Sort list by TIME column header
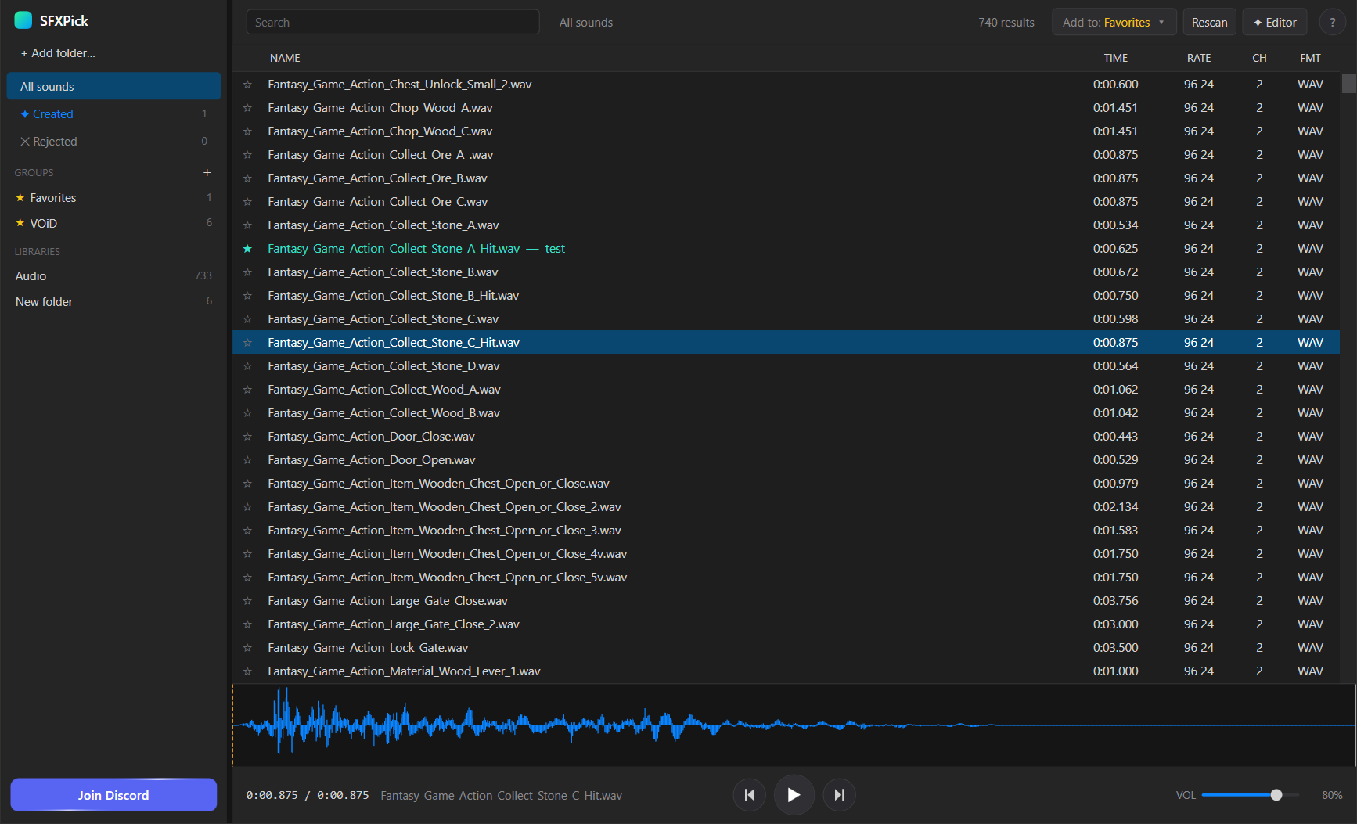The image size is (1357, 824). (1116, 58)
